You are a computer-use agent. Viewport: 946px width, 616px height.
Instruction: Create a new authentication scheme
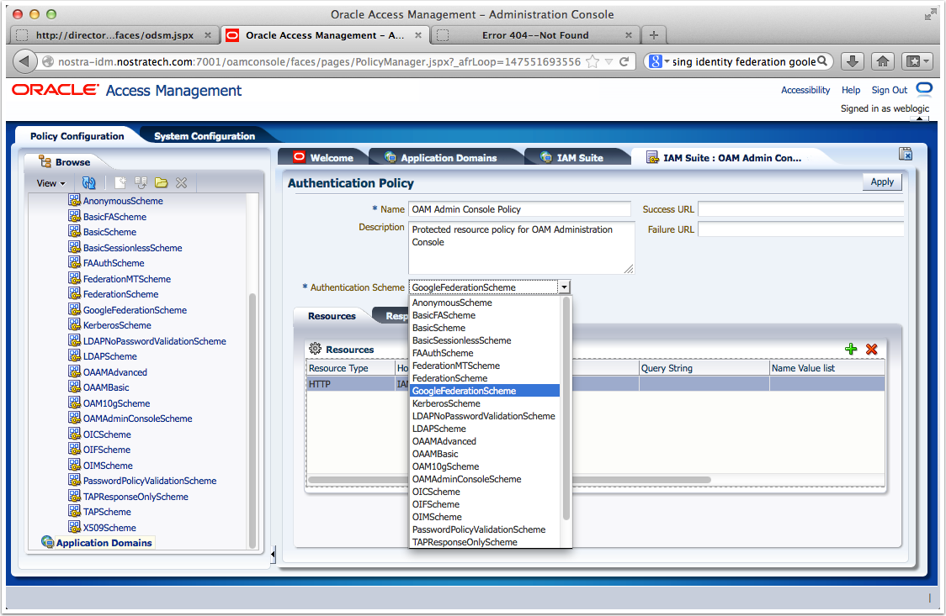coord(120,182)
